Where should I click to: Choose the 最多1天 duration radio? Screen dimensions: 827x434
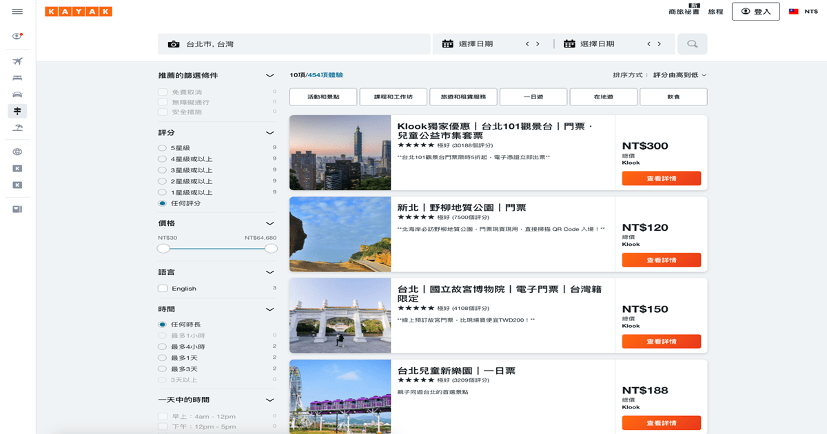tap(162, 358)
